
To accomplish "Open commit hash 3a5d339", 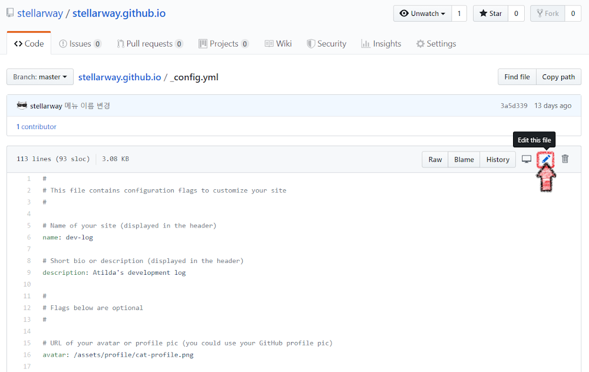I will (x=514, y=106).
